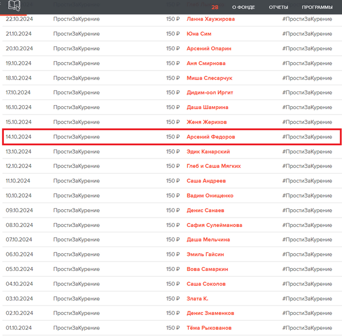Click #ПростиЗаКурение tag in Злата К. row
This screenshot has width=342, height=336.
(x=307, y=299)
